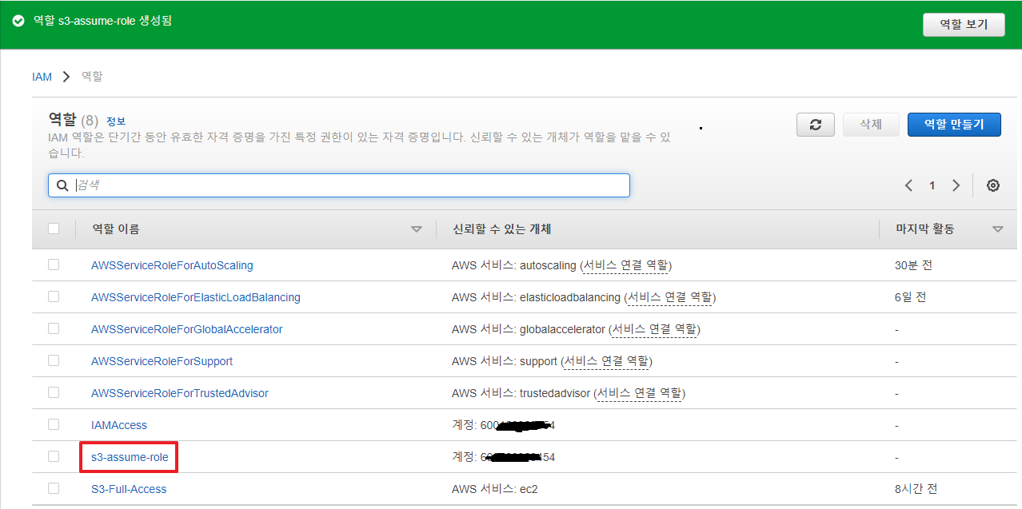Go to the previous page arrow
This screenshot has height=509, width=1022.
click(908, 185)
